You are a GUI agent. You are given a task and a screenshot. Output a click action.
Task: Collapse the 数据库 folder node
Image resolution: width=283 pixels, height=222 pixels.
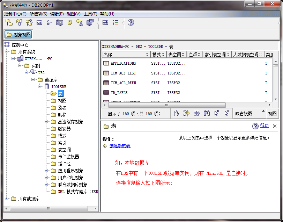33,80
